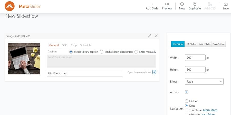Open the Schedule tab

(86, 45)
